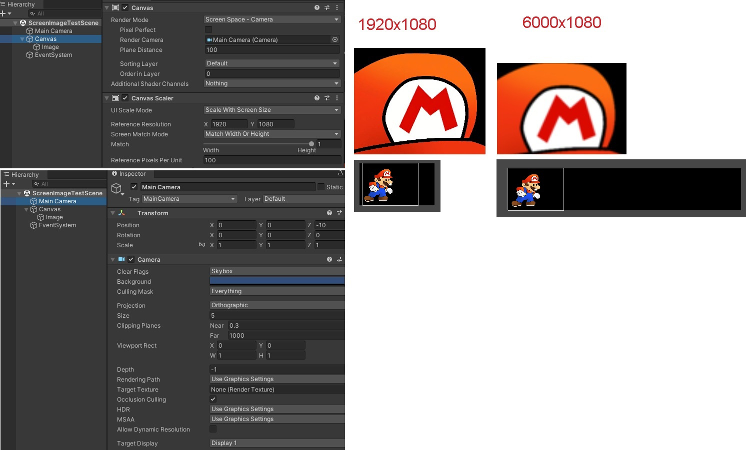This screenshot has height=450, width=746.
Task: Toggle Main Camera active checkbox
Action: click(134, 187)
